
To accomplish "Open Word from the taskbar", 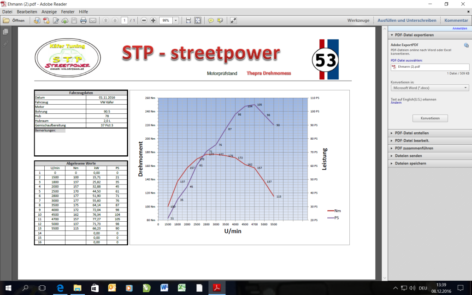I will coord(164,288).
